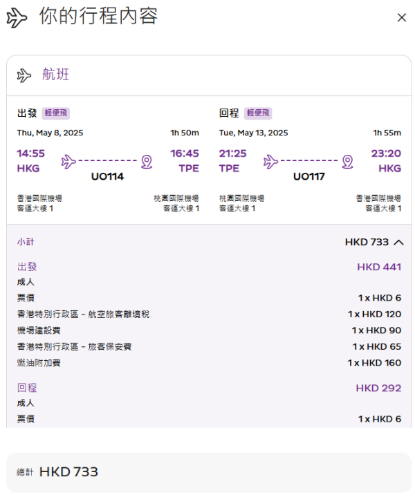
Task: Select flight number UO117
Action: pyautogui.click(x=309, y=176)
